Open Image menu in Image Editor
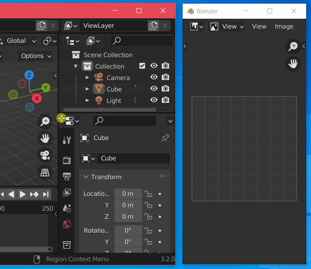 [x=284, y=27]
